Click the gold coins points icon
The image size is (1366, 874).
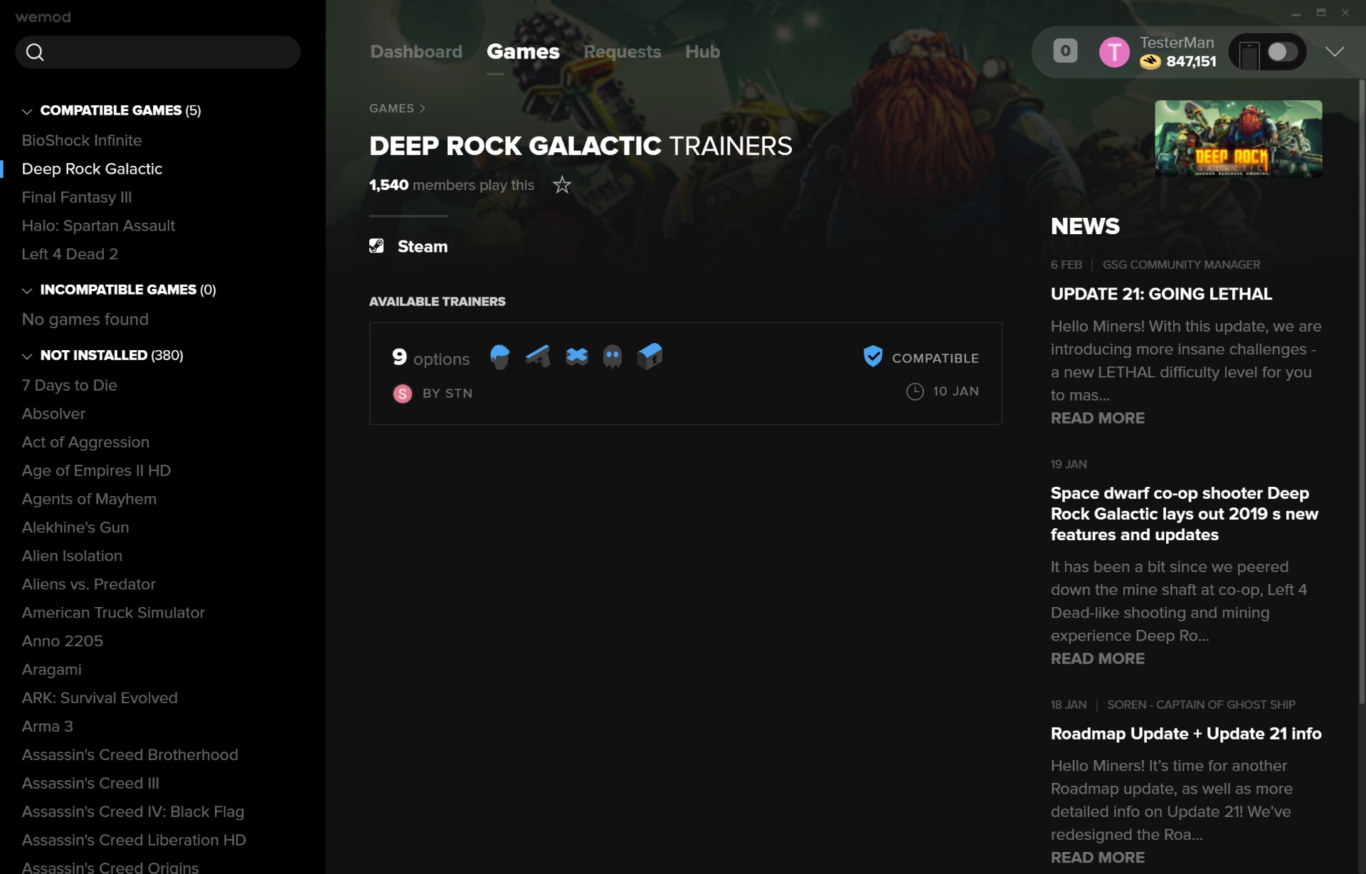pyautogui.click(x=1150, y=63)
